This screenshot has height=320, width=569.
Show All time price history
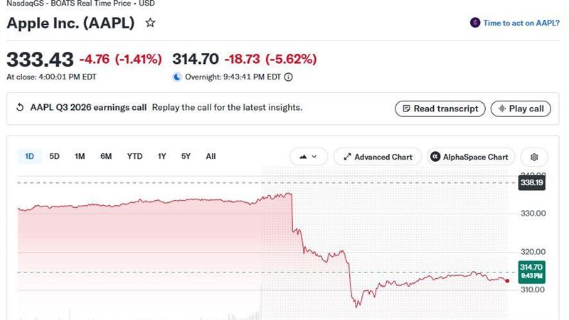211,156
